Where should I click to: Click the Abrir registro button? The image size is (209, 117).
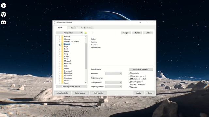coord(98,93)
